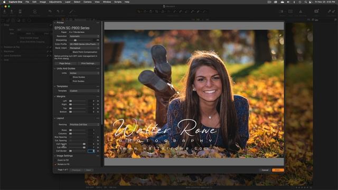Open the Capture One app menu

click(x=15, y=2)
